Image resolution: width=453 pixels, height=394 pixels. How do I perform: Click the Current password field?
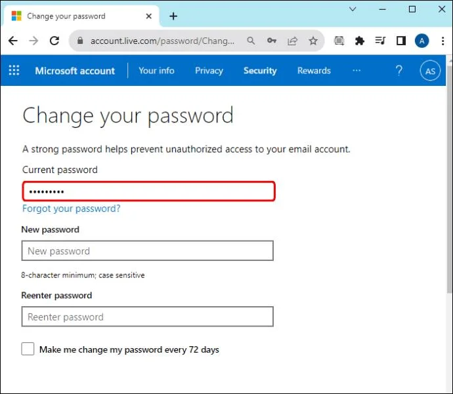point(149,191)
